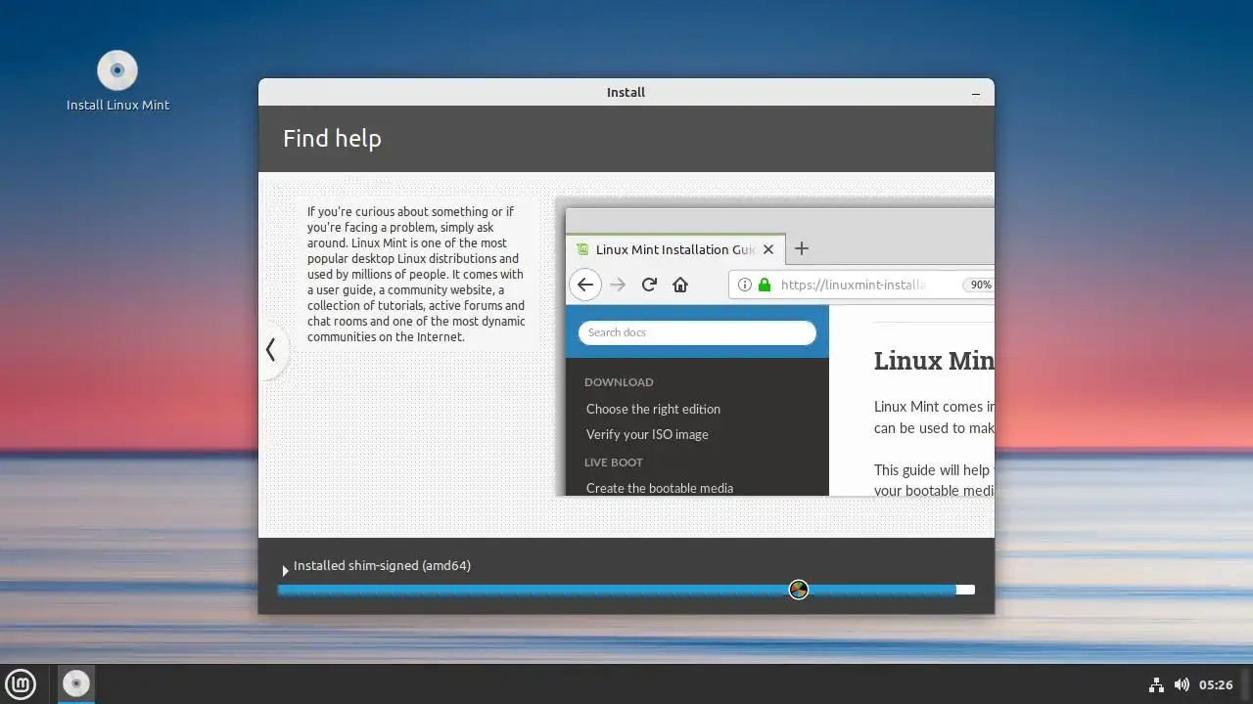Click the installation progress bar
The width and height of the screenshot is (1253, 704).
pos(626,590)
